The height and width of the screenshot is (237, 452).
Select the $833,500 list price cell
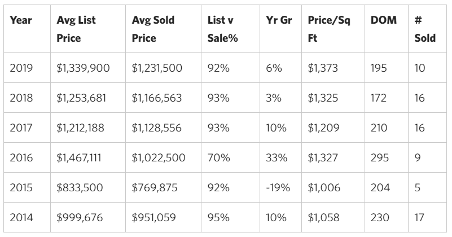tap(80, 187)
